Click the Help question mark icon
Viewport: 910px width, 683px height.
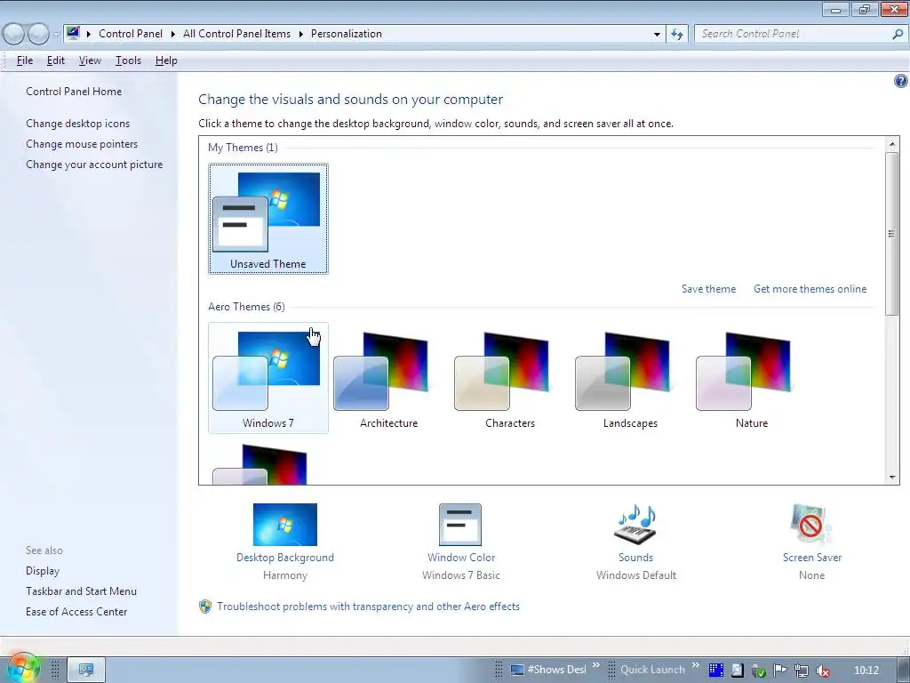point(901,81)
